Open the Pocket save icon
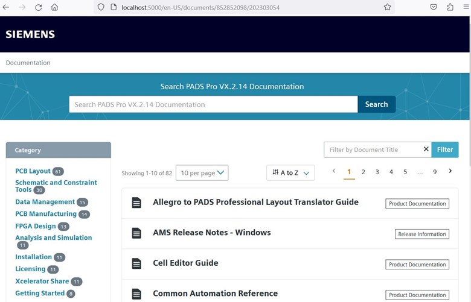Viewport: 471px width, 302px height. (x=434, y=7)
